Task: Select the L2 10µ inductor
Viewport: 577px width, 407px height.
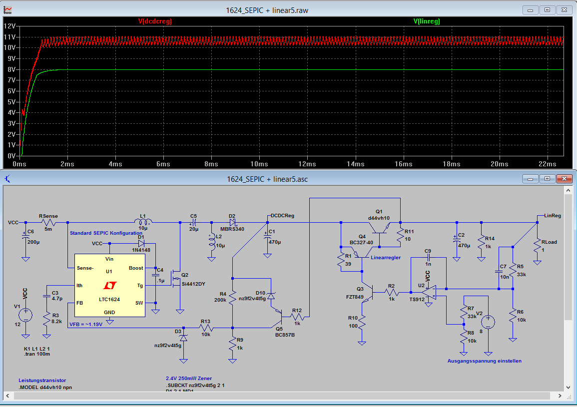Action: (212, 241)
